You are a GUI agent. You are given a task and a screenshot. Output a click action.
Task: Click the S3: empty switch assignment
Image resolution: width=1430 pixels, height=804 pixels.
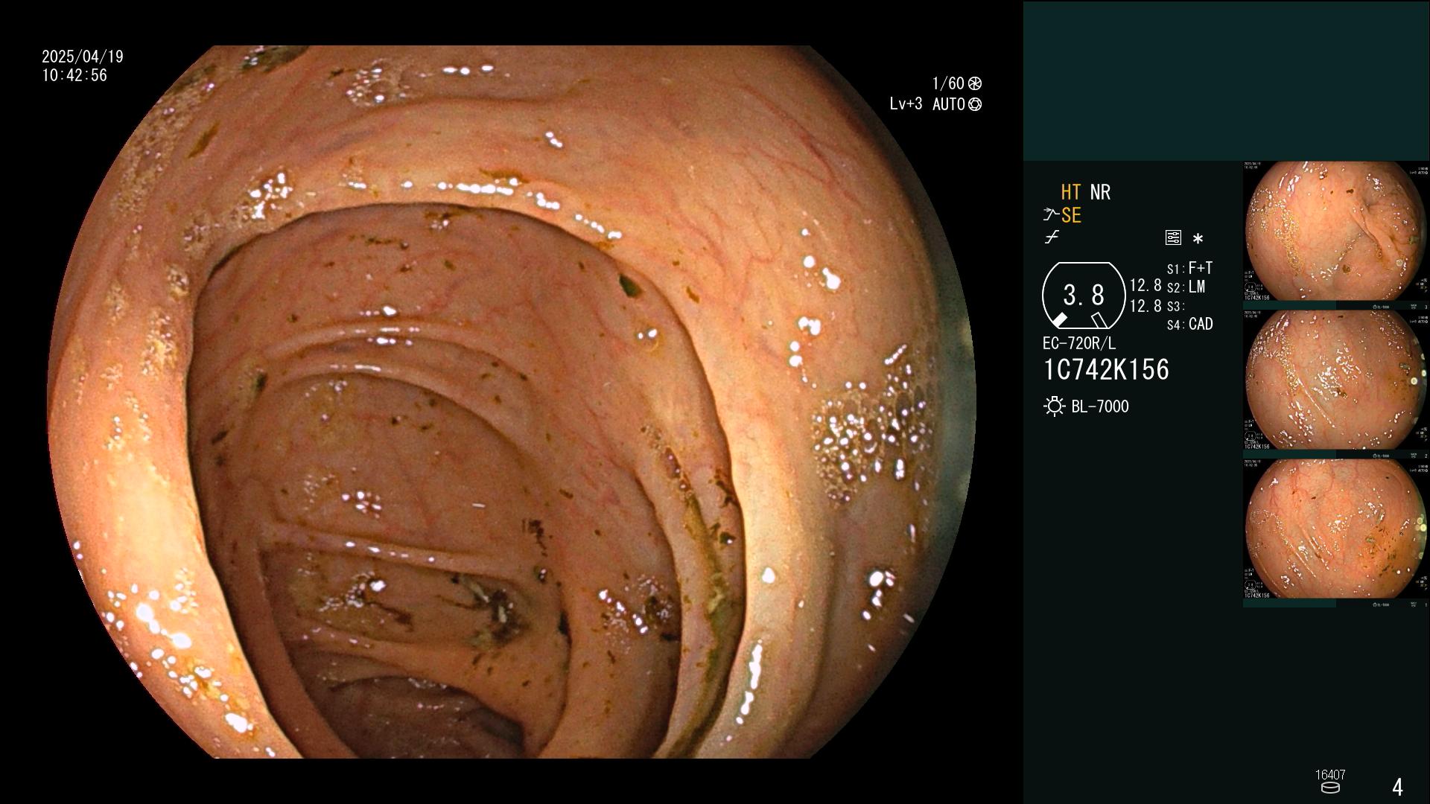[1176, 307]
